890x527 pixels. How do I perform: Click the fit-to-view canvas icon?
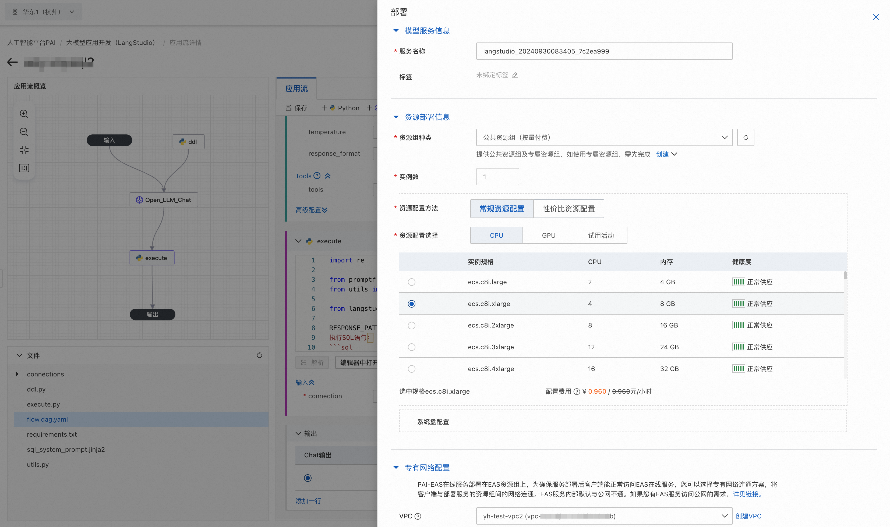pyautogui.click(x=24, y=150)
